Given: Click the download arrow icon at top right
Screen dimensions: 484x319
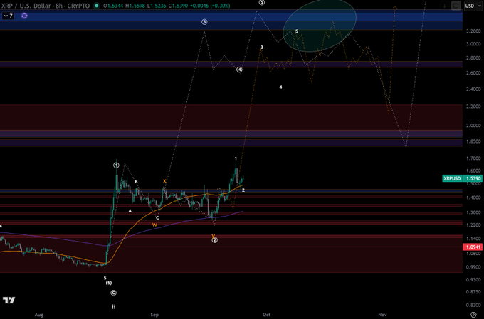Looking at the screenshot, I should pos(444,6).
